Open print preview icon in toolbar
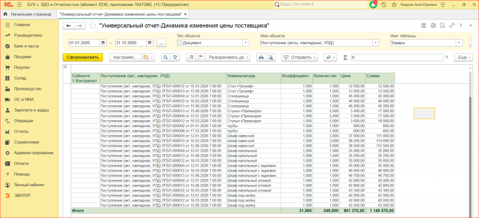 pyautogui.click(x=271, y=57)
